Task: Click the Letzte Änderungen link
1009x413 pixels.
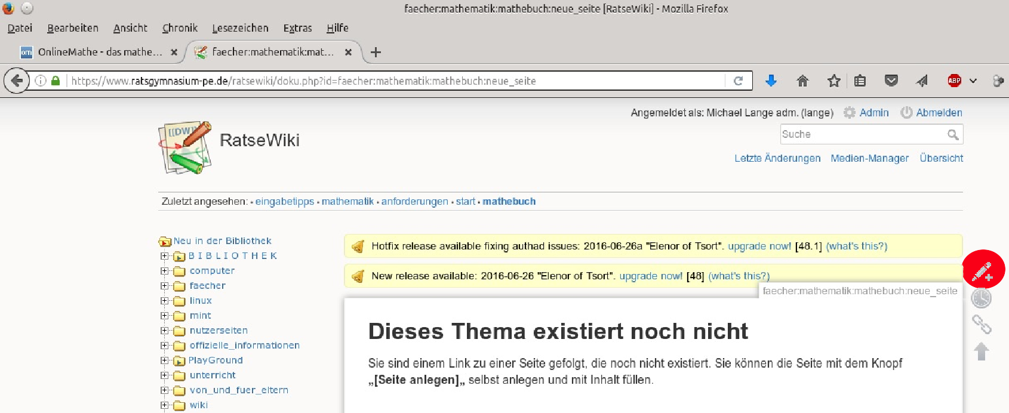Action: pos(777,158)
